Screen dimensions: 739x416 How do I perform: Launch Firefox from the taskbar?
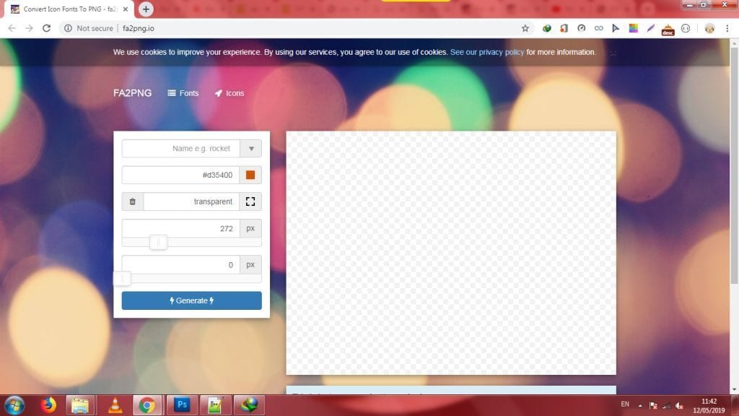coord(48,405)
